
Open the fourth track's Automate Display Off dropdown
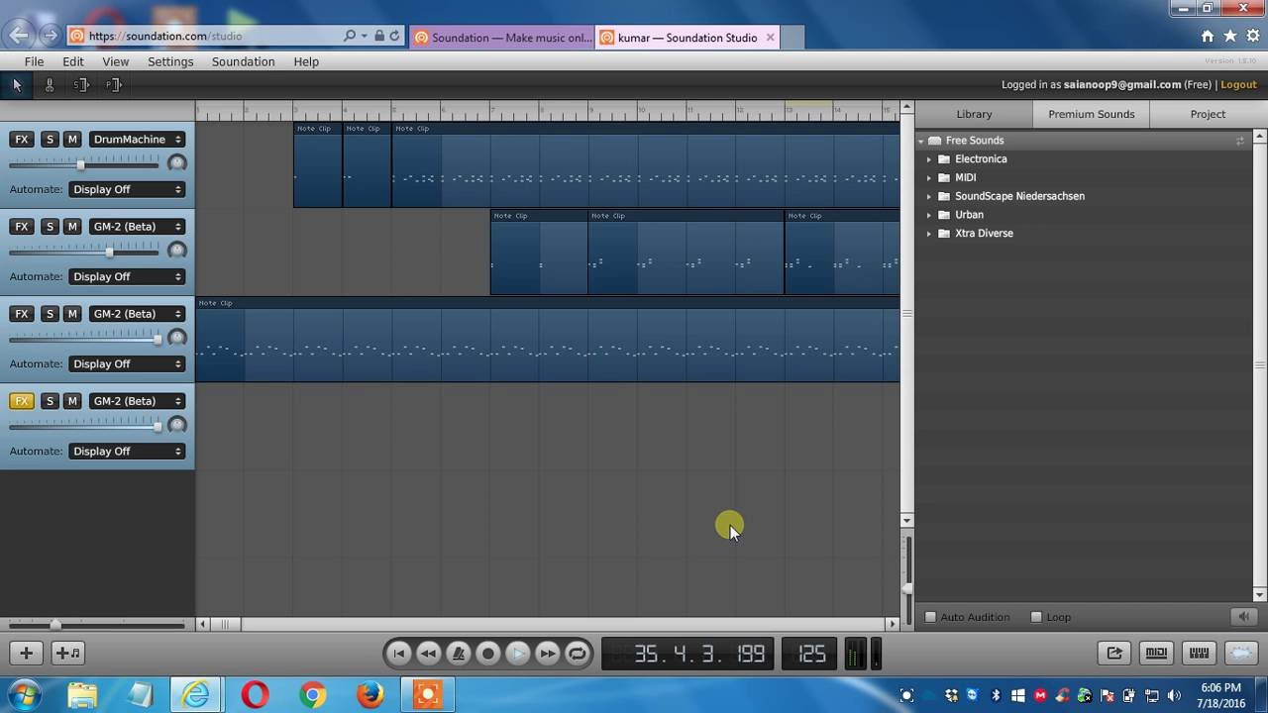[127, 451]
